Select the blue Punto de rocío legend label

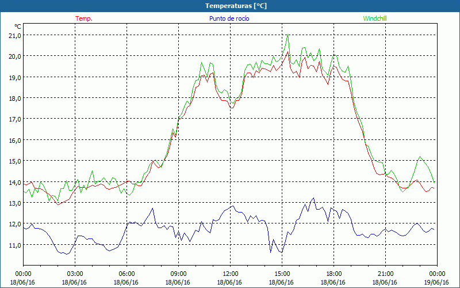[x=229, y=18]
